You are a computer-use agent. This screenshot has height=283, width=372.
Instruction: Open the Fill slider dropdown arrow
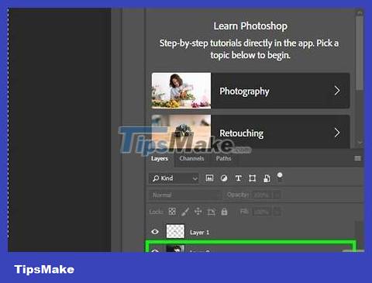pyautogui.click(x=277, y=212)
